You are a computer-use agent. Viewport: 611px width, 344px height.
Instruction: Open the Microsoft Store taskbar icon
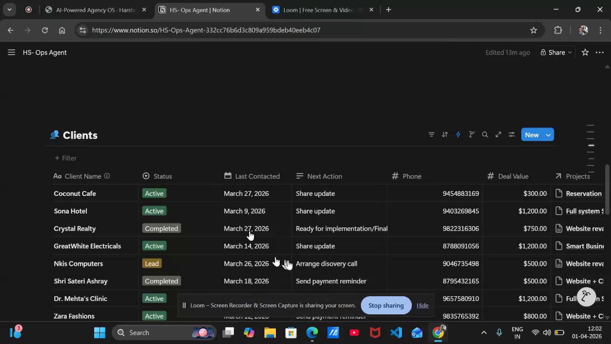point(291,333)
